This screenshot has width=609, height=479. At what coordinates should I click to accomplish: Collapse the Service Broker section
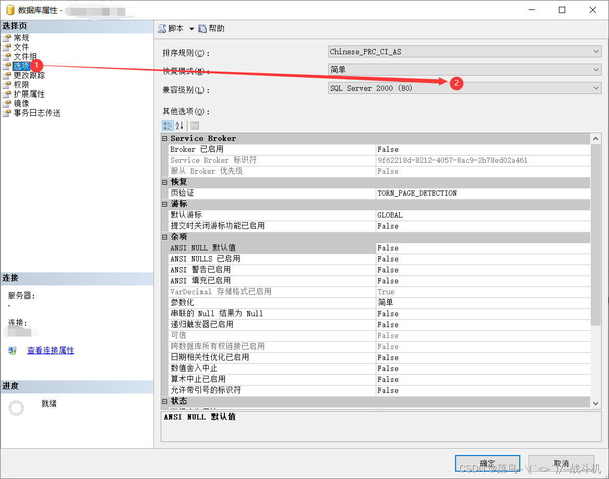(165, 138)
